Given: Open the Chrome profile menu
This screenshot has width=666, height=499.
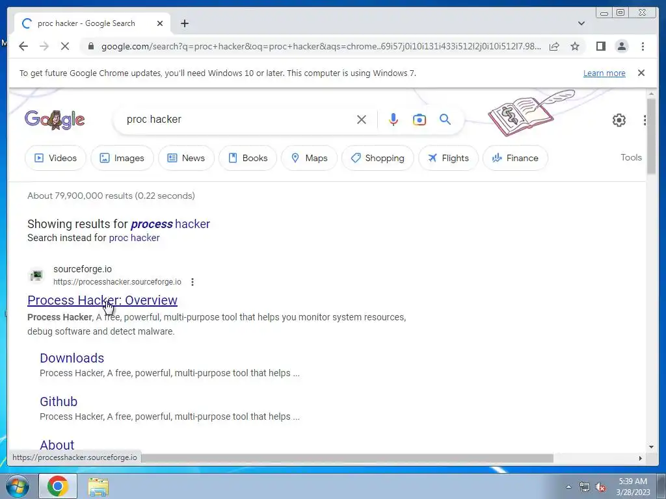Looking at the screenshot, I should [x=621, y=46].
